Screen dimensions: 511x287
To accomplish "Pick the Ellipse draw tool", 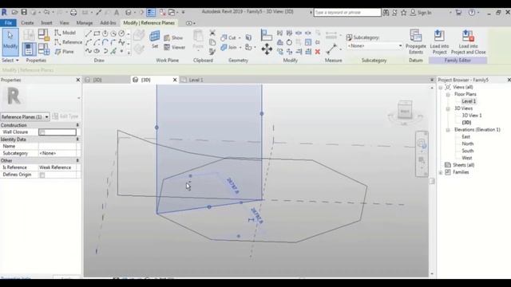I will coord(97,51).
